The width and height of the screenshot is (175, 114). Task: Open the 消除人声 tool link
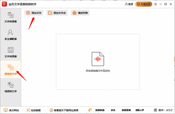coord(140,110)
